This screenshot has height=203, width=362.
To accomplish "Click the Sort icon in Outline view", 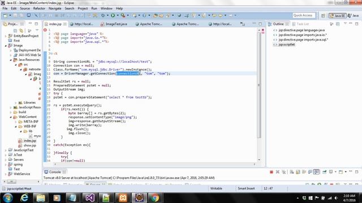I will 331,24.
